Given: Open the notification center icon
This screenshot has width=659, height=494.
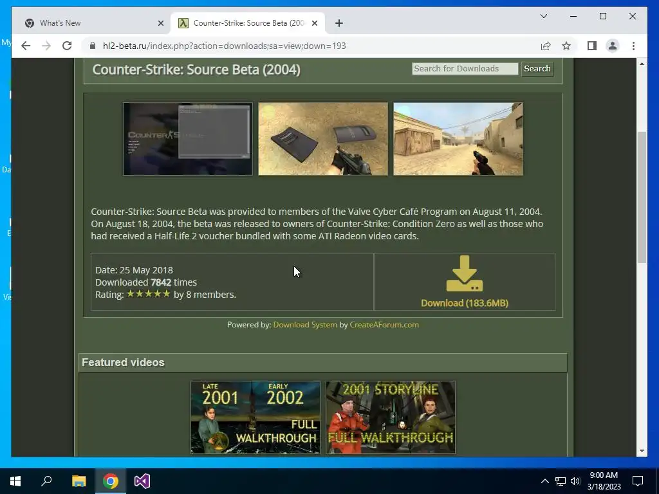Looking at the screenshot, I should click(x=638, y=481).
